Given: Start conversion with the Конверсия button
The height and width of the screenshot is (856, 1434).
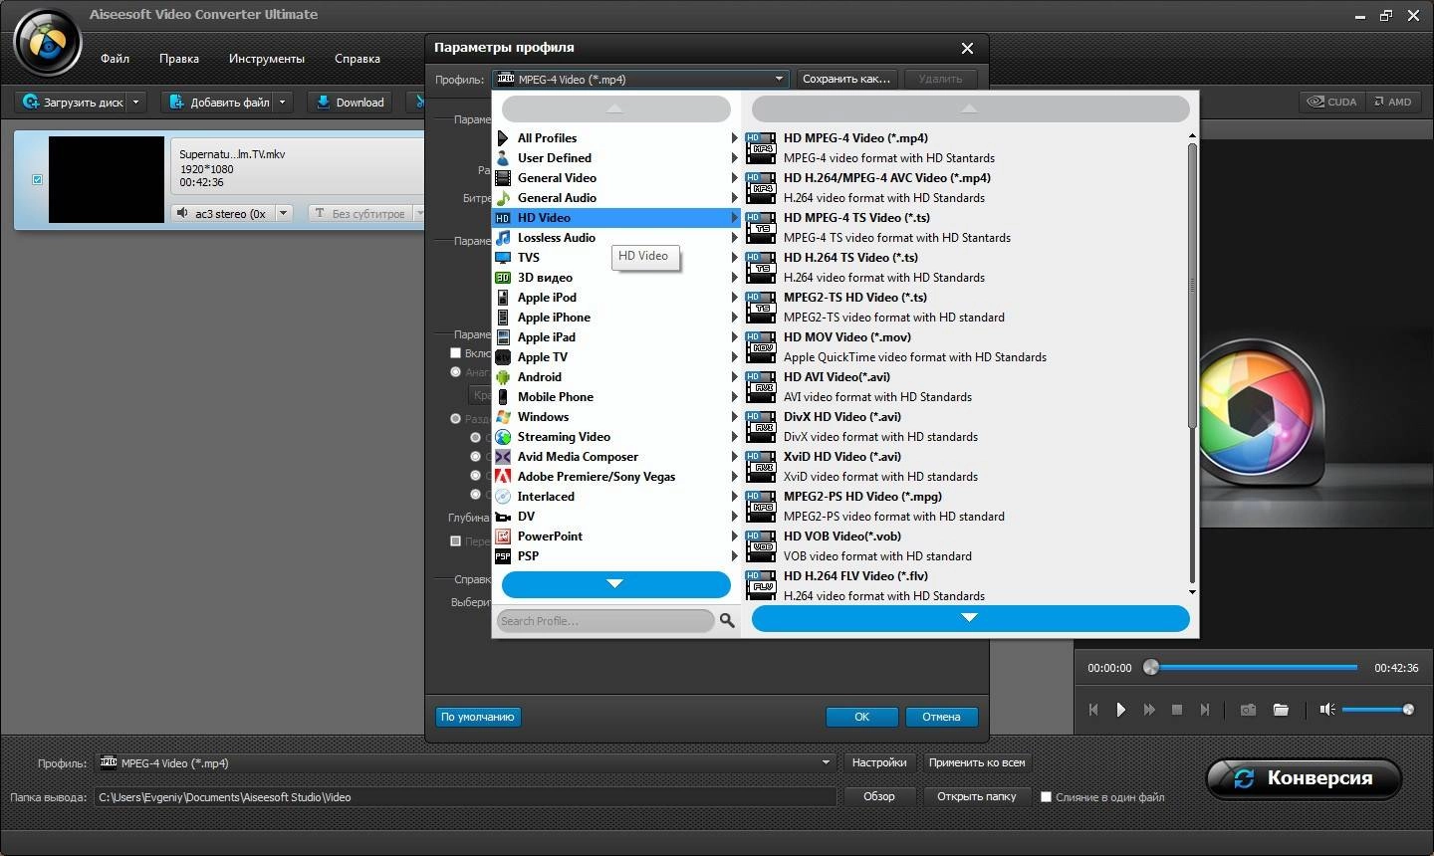Looking at the screenshot, I should [1304, 778].
